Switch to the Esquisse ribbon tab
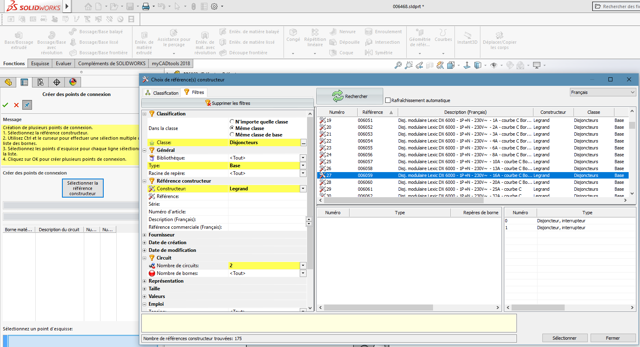This screenshot has width=640, height=347. [x=40, y=64]
